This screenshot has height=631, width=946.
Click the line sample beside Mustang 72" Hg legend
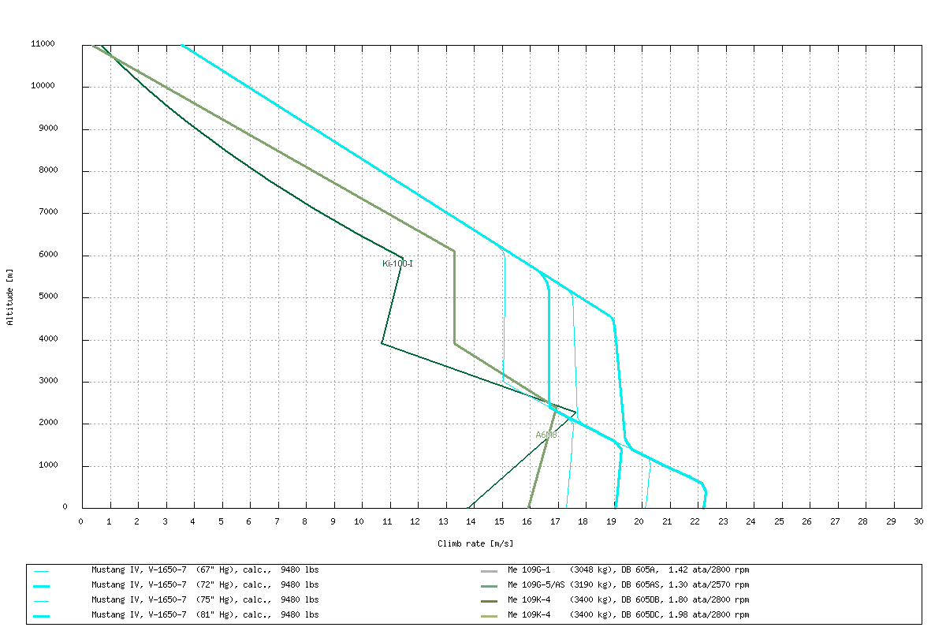[42, 586]
